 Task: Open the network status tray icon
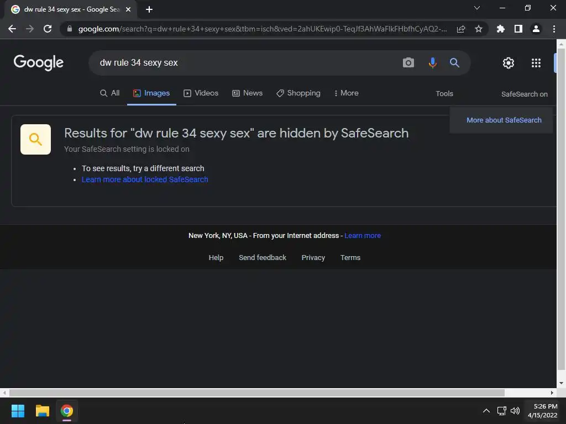point(502,411)
